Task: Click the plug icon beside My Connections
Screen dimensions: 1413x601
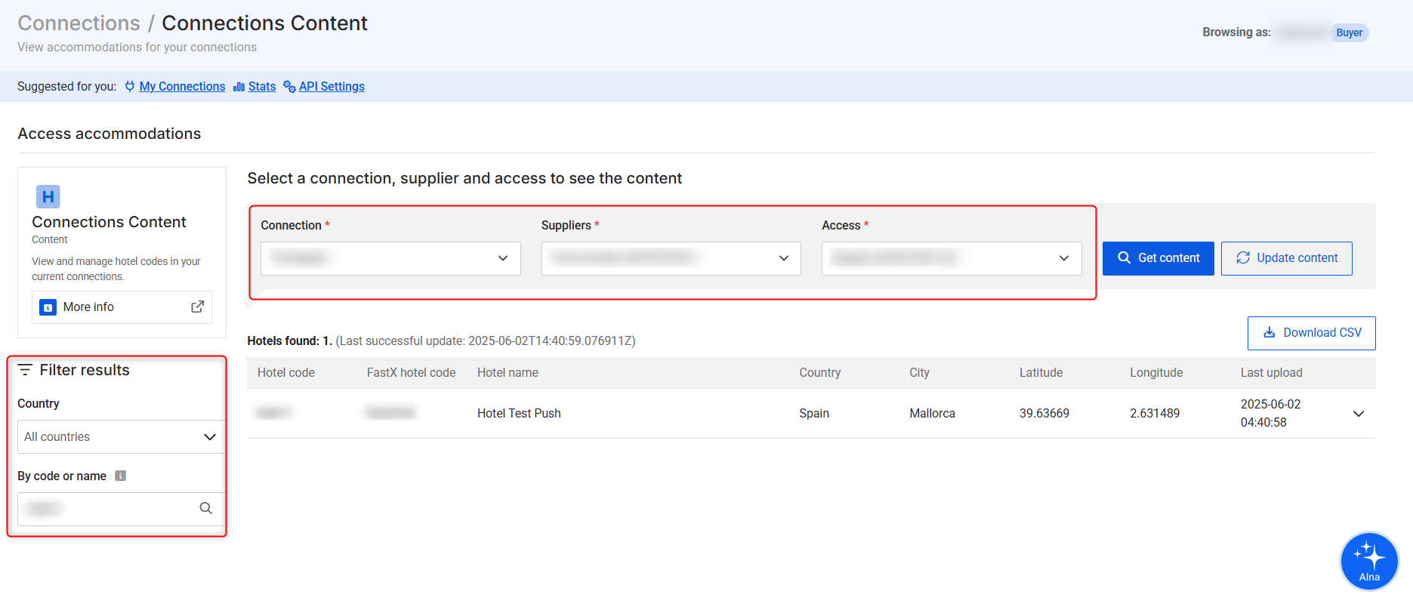Action: 130,87
